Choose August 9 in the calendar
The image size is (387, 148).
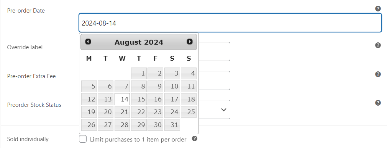pyautogui.click(x=156, y=86)
